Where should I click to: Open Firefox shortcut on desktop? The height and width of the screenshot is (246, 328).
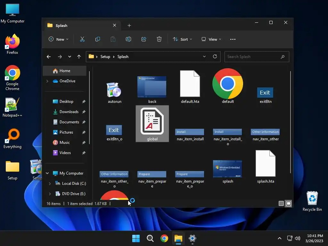[12, 44]
